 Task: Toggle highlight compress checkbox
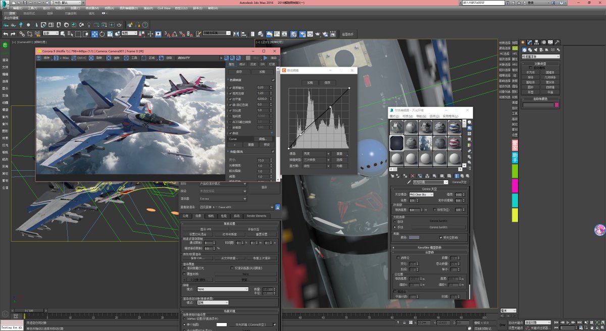pyautogui.click(x=230, y=94)
